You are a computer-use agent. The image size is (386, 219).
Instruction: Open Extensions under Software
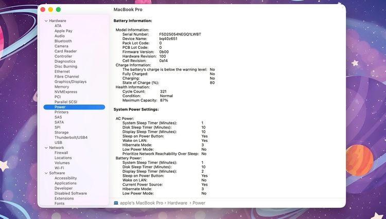click(64, 198)
